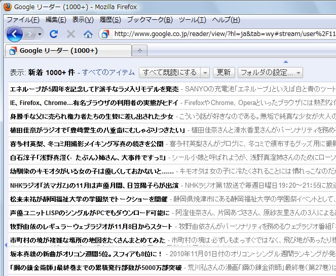This screenshot has height=276, width=336.
Task: Open the フォルダの設定... dropdown
Action: [270, 73]
